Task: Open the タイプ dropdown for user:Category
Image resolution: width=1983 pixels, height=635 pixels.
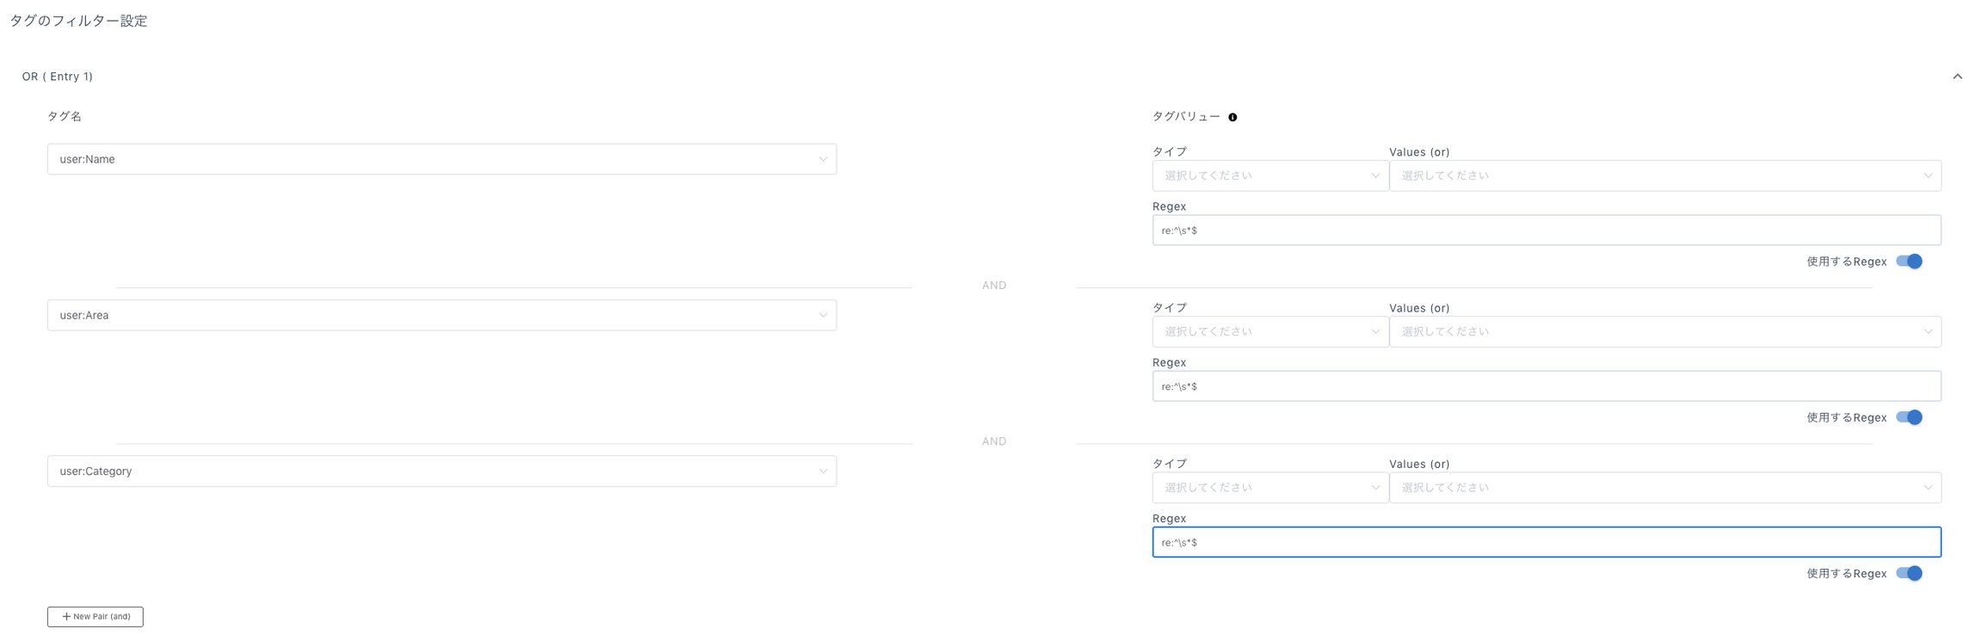Action: click(1270, 487)
